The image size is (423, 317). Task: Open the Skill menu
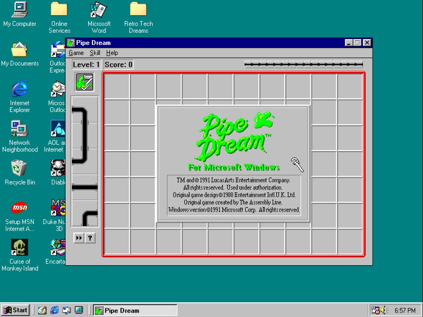pos(95,53)
